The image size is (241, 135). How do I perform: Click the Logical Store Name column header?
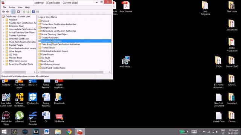click(47, 17)
